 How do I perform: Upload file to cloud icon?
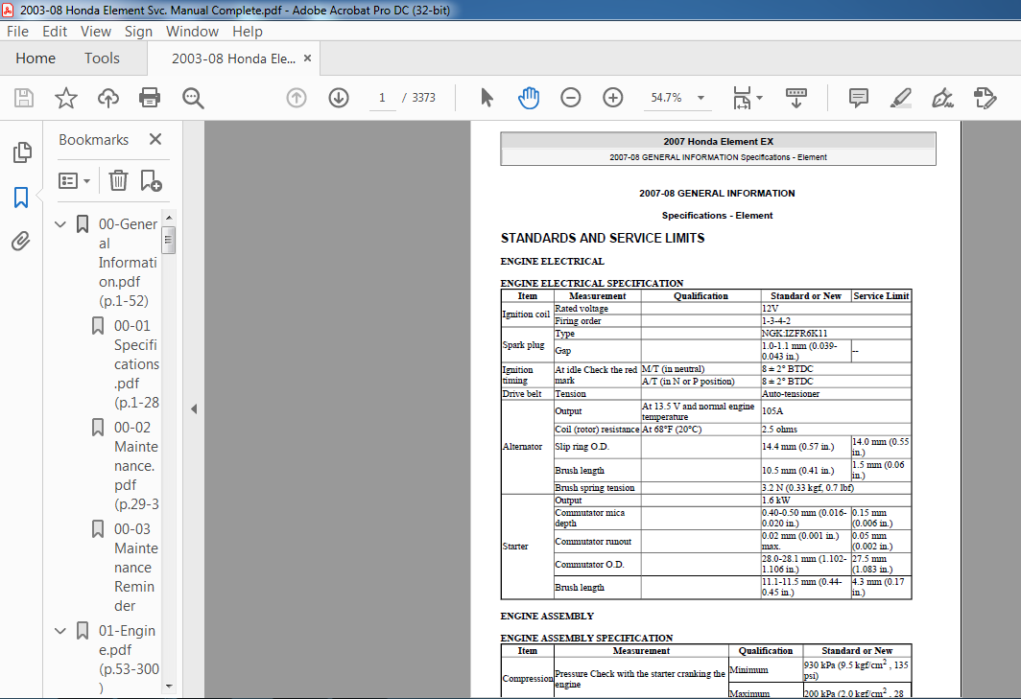click(108, 98)
